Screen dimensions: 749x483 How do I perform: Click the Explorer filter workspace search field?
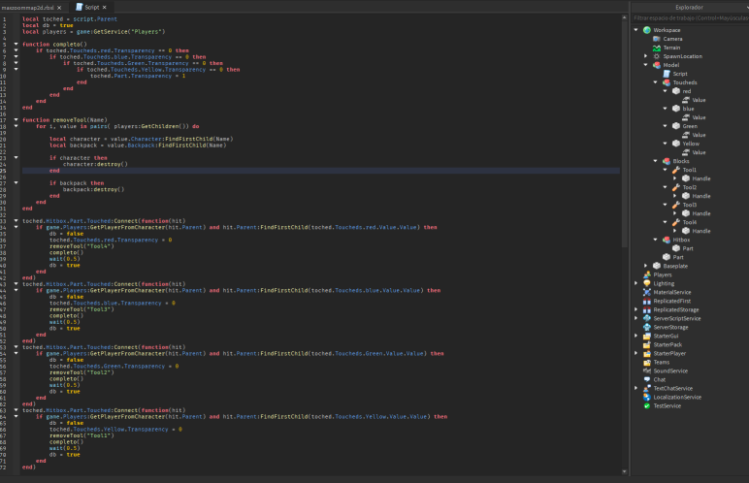(689, 17)
